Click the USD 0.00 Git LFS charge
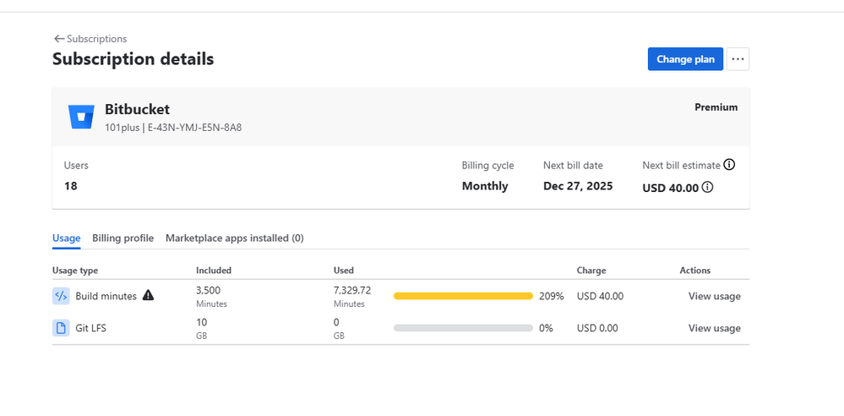 coord(597,328)
